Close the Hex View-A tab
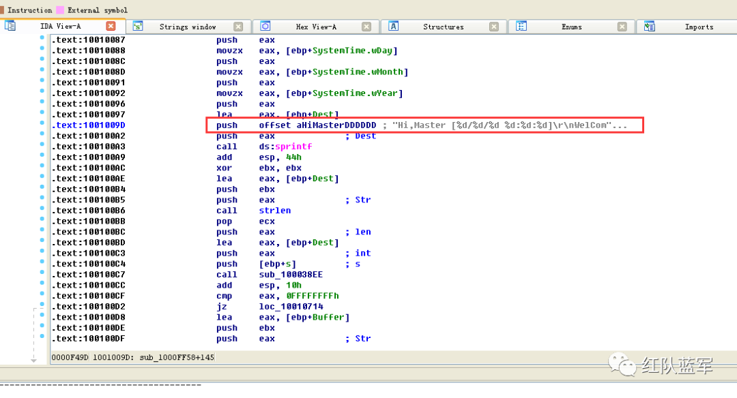The width and height of the screenshot is (737, 398). point(366,27)
